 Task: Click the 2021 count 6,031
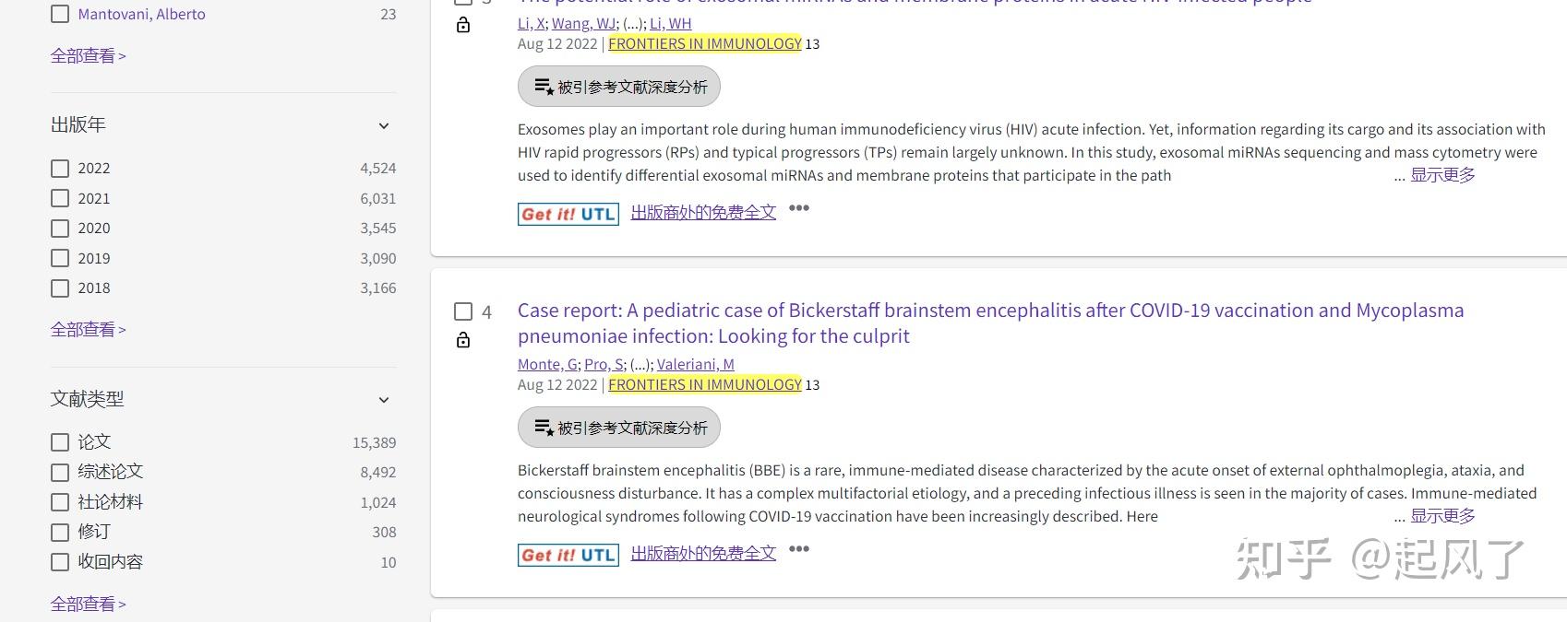(x=378, y=198)
